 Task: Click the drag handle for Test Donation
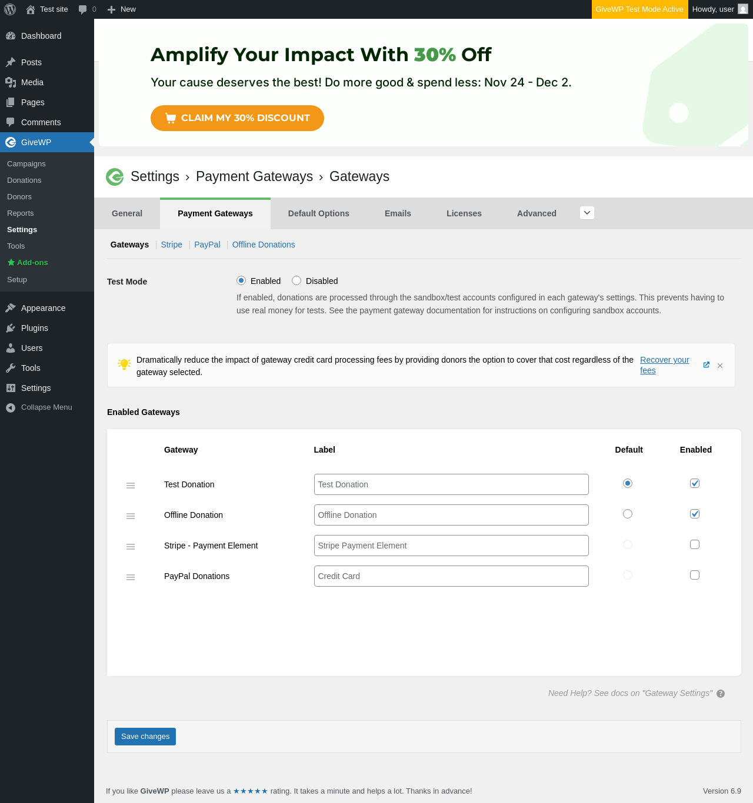coord(131,486)
